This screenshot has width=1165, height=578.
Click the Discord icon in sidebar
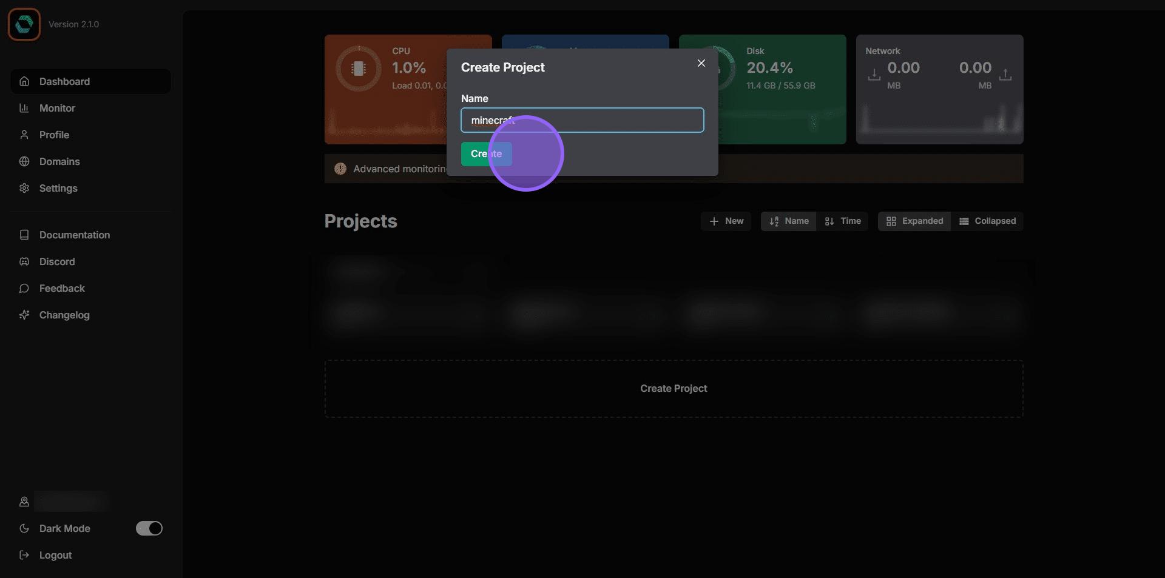pyautogui.click(x=24, y=261)
